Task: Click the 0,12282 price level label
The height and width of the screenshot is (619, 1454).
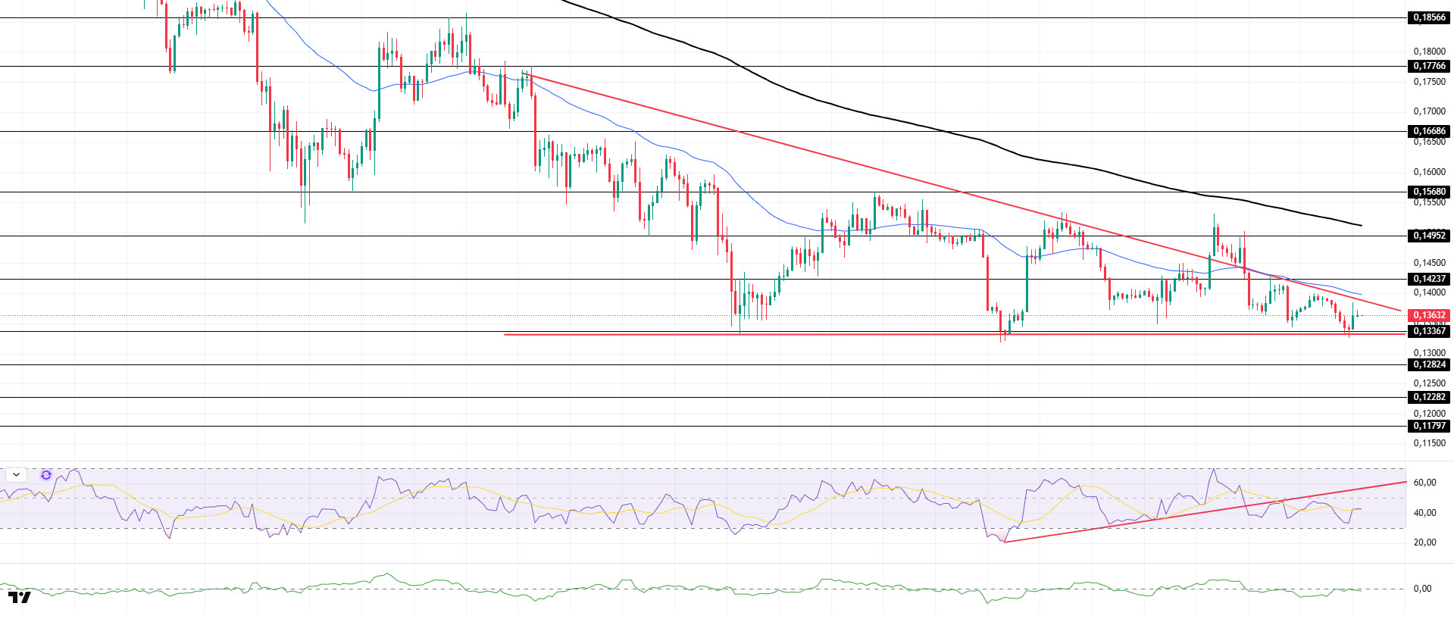Action: (x=1428, y=397)
